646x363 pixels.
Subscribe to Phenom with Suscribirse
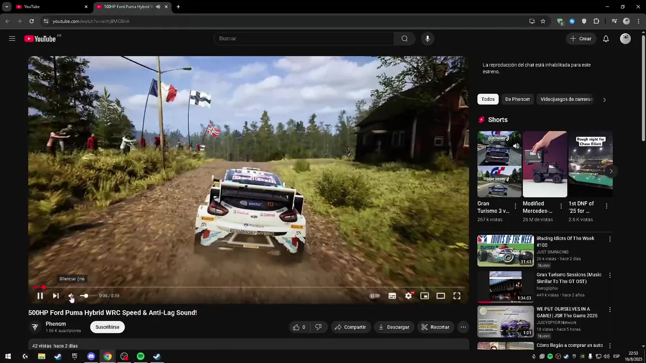(107, 327)
